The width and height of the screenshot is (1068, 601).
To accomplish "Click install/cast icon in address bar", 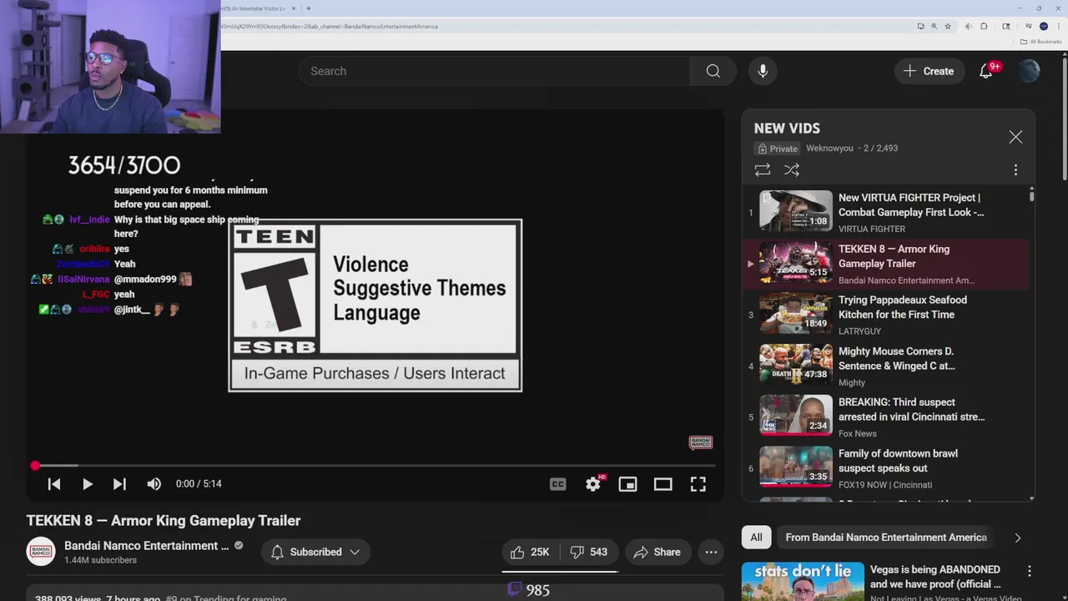I will [x=920, y=26].
